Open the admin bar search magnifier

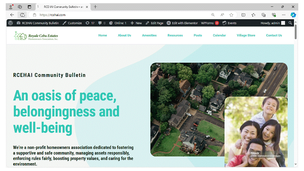(x=290, y=23)
